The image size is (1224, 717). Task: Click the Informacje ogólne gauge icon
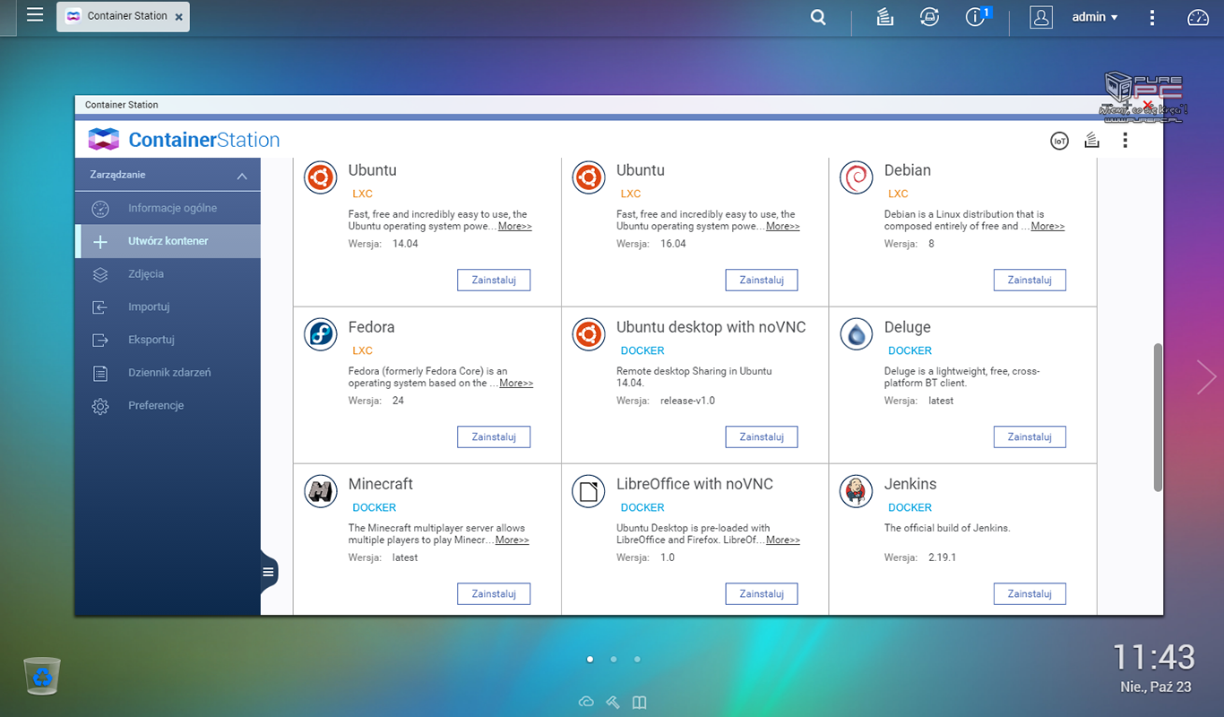pos(100,209)
